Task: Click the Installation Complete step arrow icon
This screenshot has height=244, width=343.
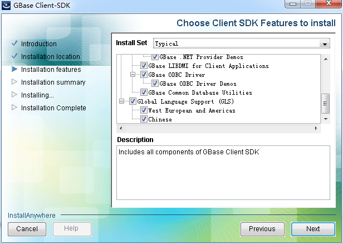Action: 14,108
